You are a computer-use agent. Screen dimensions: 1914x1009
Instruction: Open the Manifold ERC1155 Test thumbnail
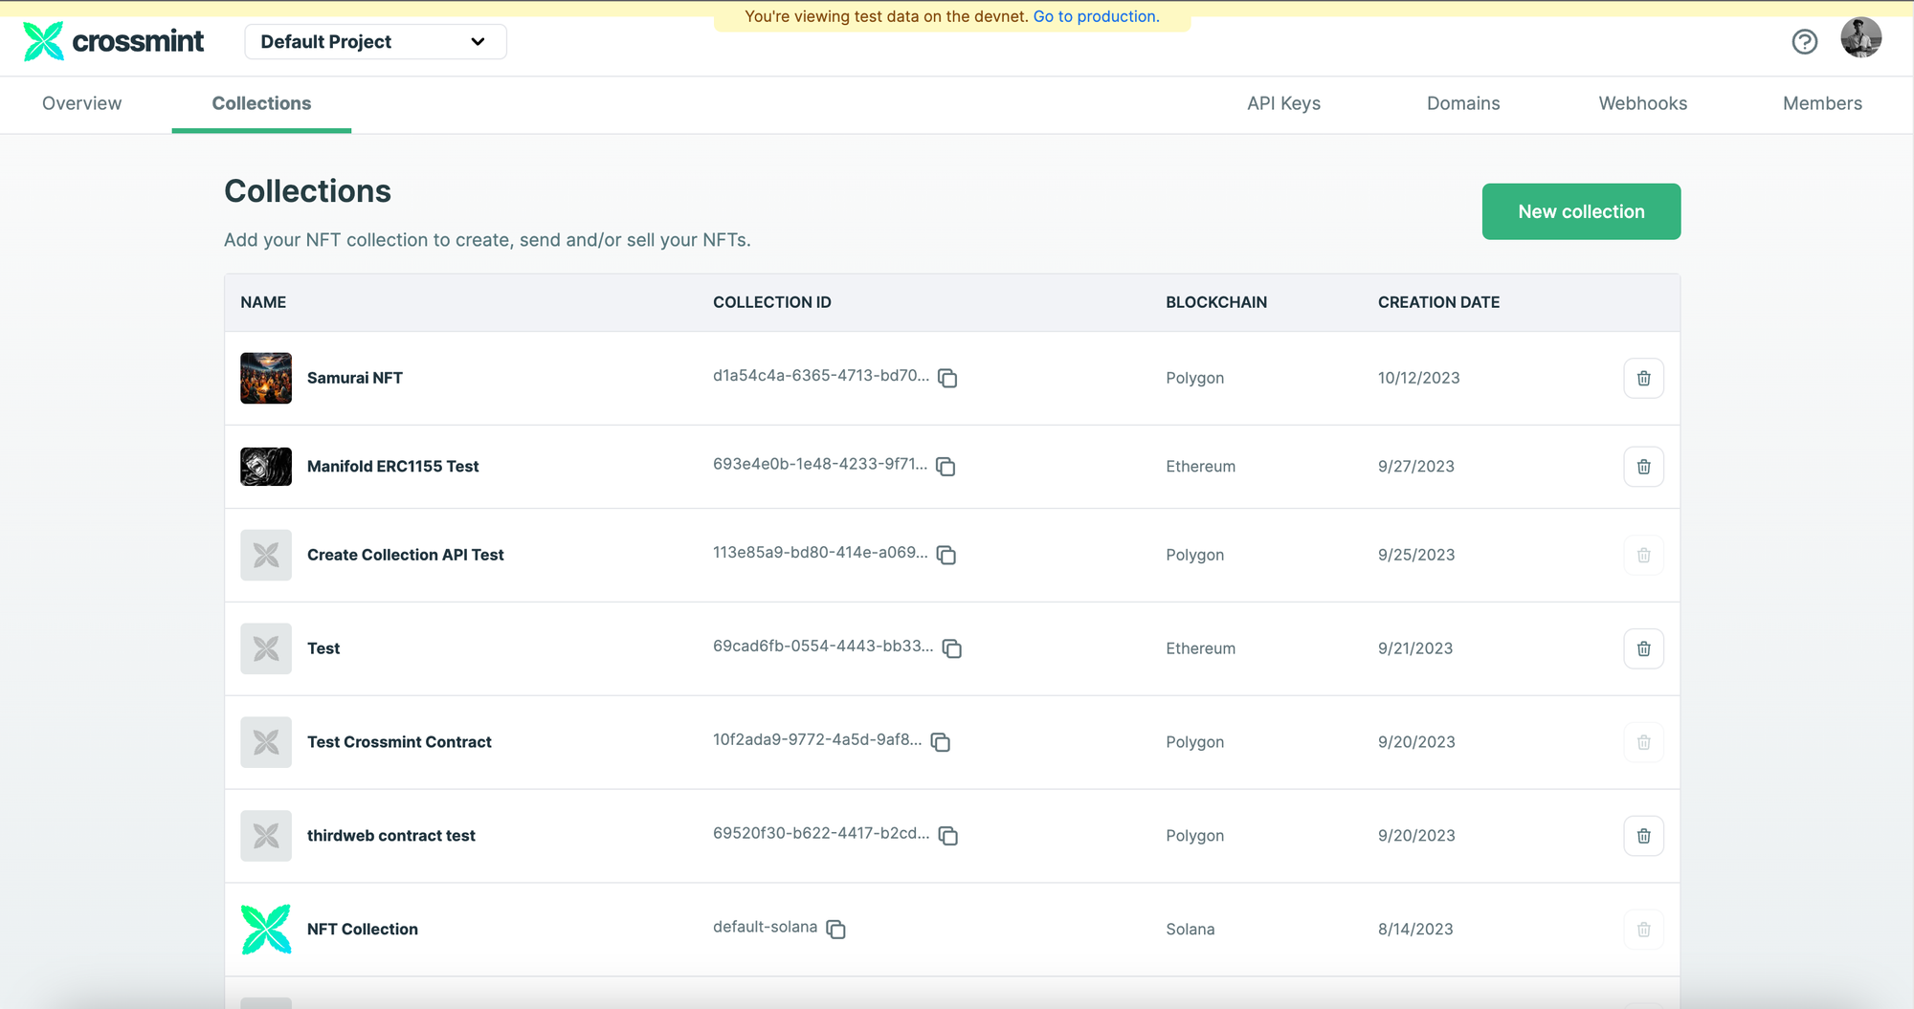[x=266, y=467]
